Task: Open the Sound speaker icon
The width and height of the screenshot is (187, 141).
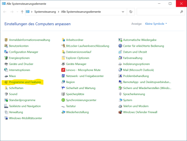Action: click(6, 94)
